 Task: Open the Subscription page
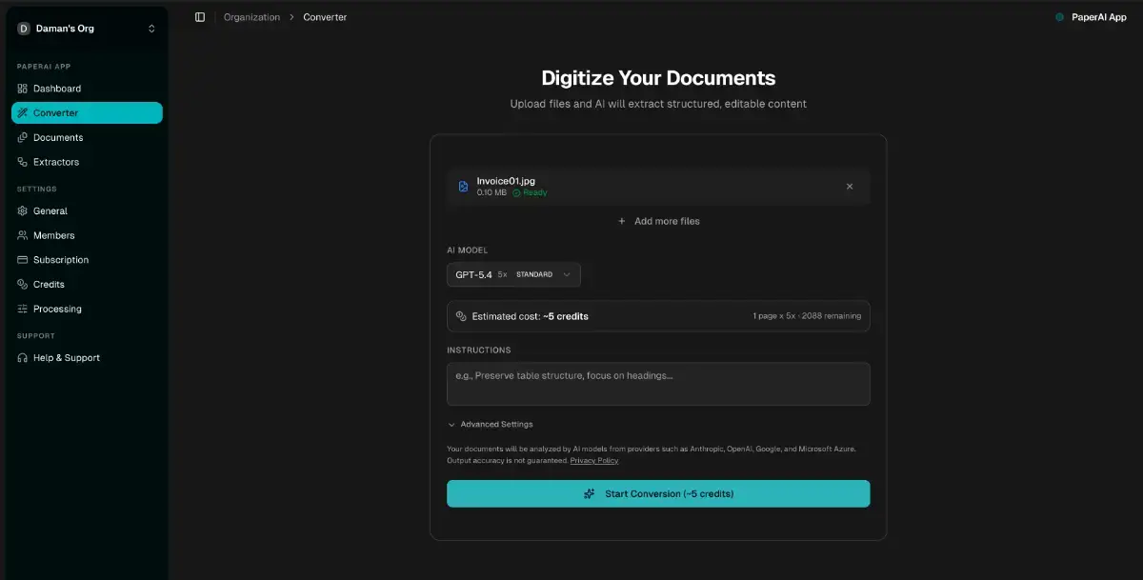click(87, 260)
